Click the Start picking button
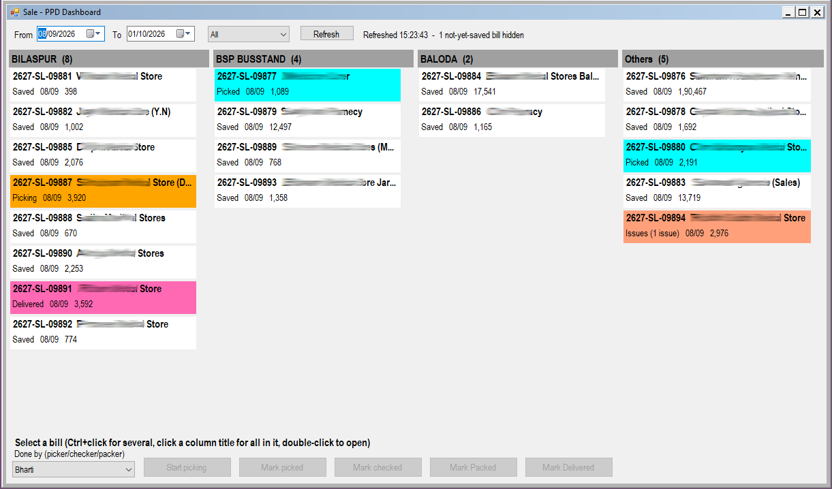This screenshot has width=832, height=489. pyautogui.click(x=187, y=467)
